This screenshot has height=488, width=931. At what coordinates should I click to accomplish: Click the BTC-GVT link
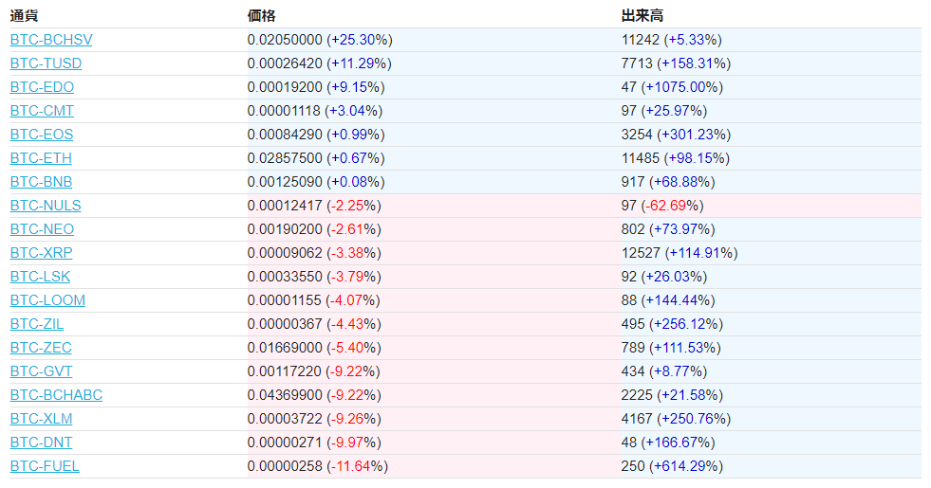point(41,371)
